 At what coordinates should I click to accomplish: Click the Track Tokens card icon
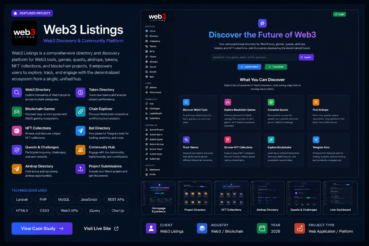pyautogui.click(x=186, y=140)
